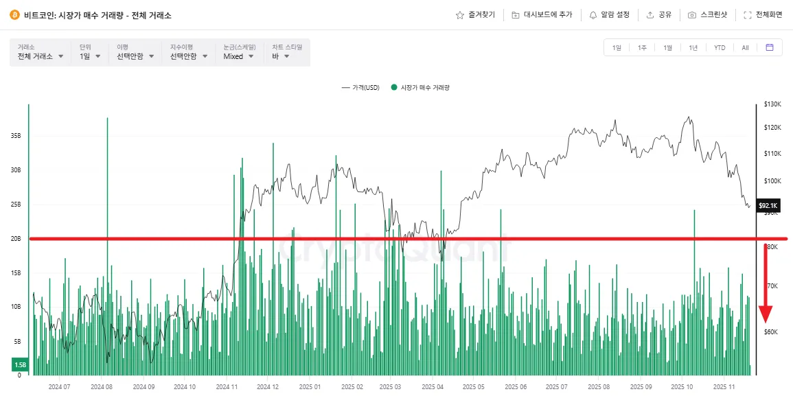
Task: Toggle the 시장가 매수 거래량 legend series
Action: [420, 88]
